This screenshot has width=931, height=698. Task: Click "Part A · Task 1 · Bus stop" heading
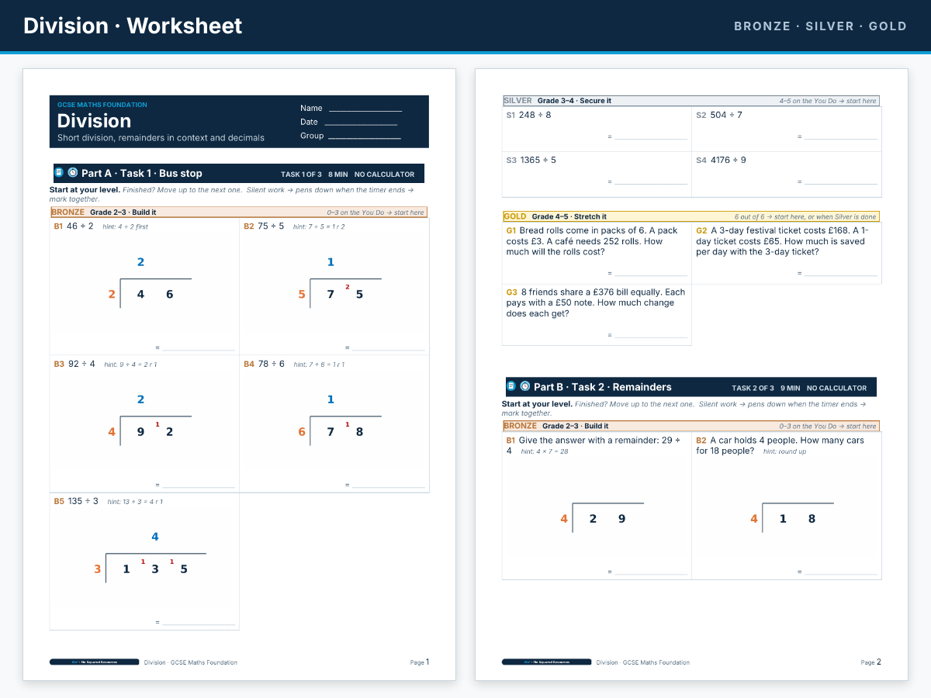click(x=142, y=174)
